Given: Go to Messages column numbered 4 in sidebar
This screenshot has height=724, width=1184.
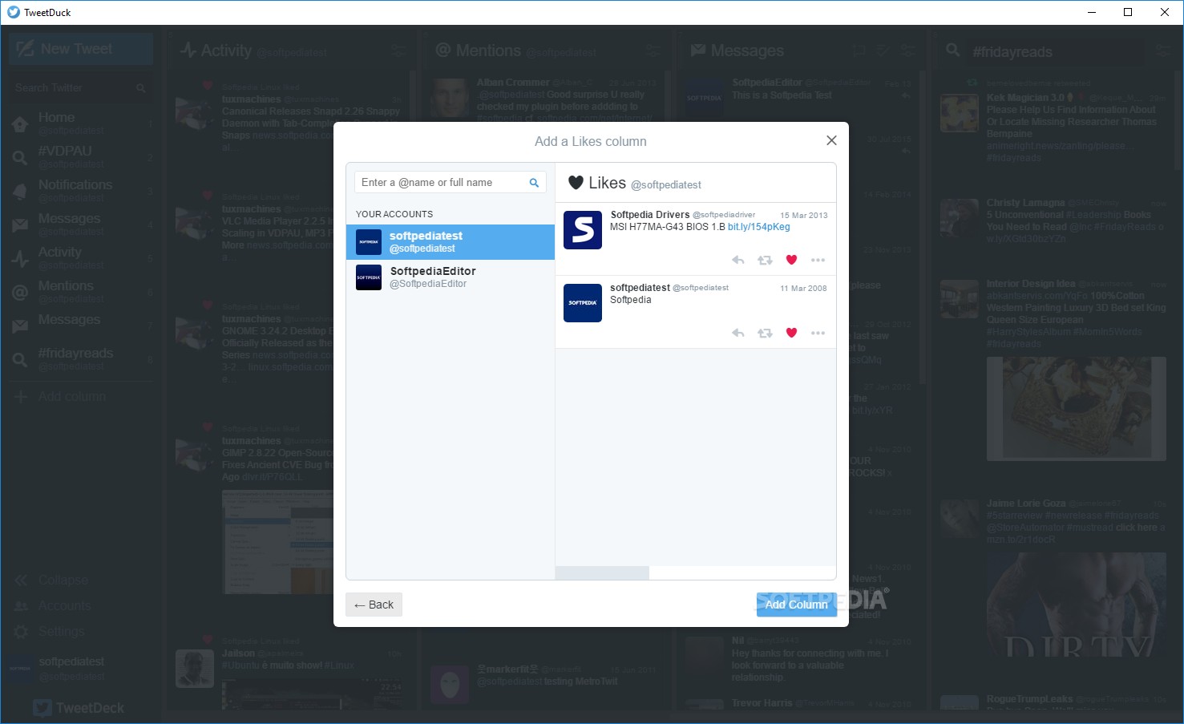Looking at the screenshot, I should (80, 224).
